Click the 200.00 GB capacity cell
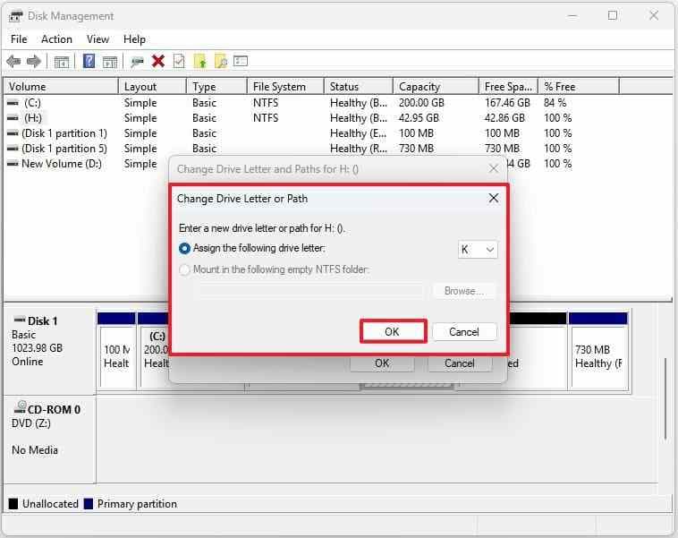 click(x=421, y=103)
